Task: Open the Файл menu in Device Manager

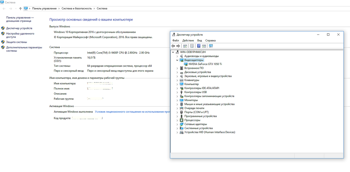Action: click(176, 41)
